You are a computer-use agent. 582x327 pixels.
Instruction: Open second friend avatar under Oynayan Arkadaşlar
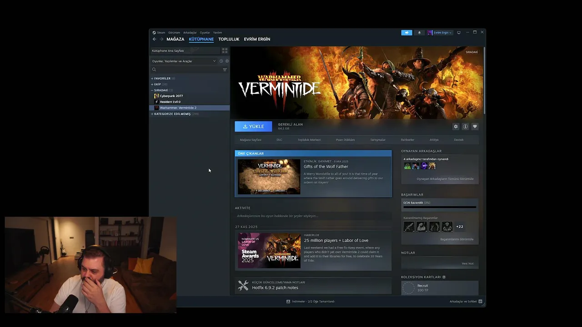click(416, 166)
